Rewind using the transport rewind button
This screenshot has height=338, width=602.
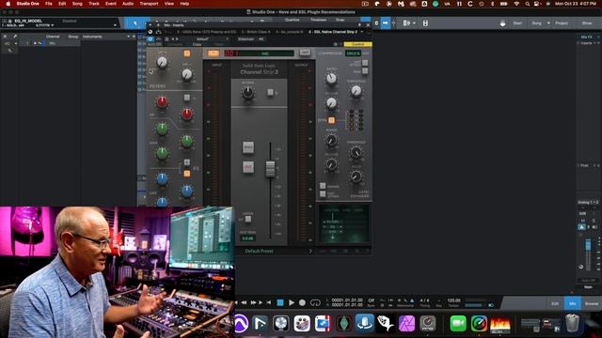click(244, 302)
